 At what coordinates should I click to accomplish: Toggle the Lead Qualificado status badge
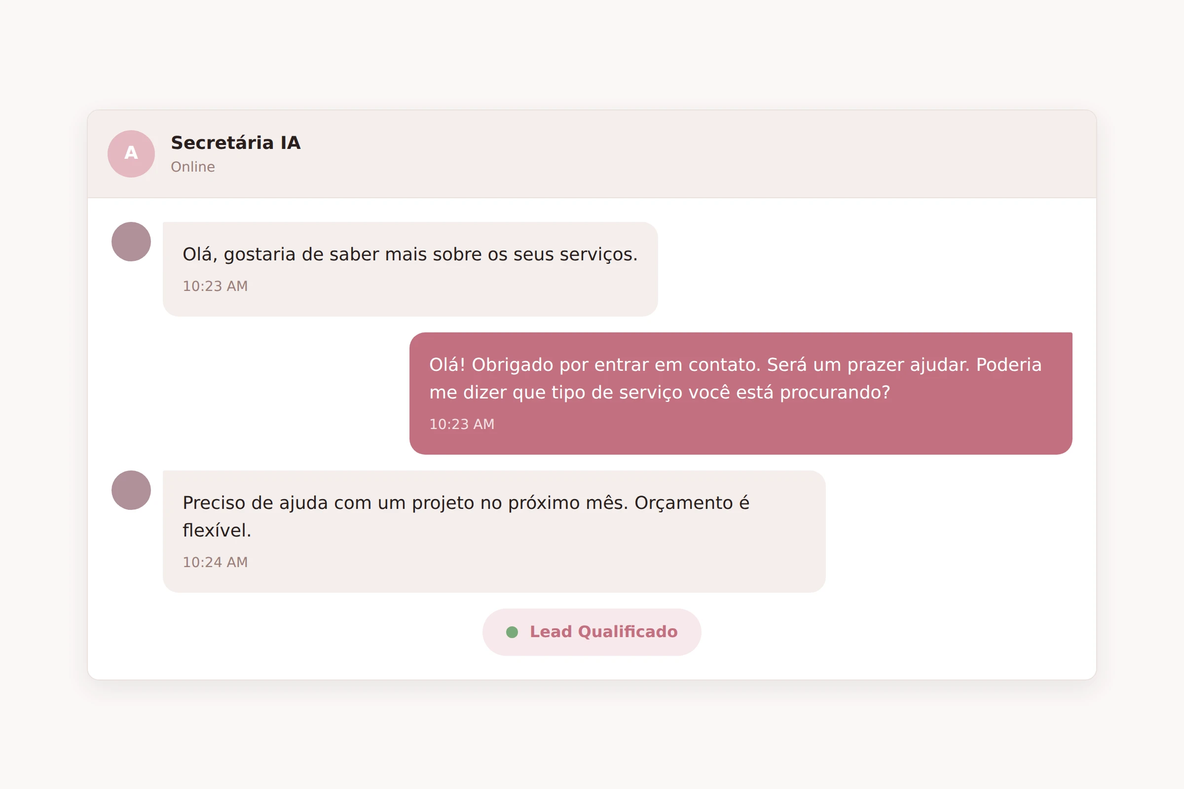click(592, 632)
